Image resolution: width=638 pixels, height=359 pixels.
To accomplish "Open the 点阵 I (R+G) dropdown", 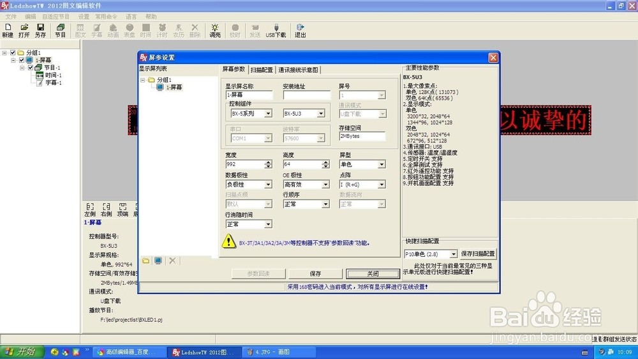I will [382, 185].
